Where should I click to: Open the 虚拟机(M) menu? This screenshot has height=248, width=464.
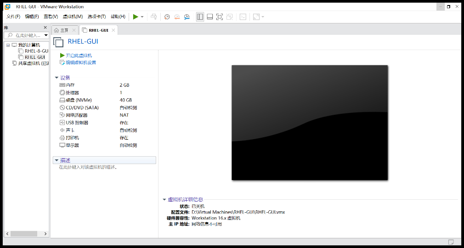tap(73, 17)
